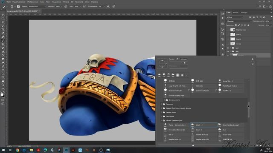Select the Type tool
The height and width of the screenshot is (153, 273).
pyautogui.click(x=3, y=70)
